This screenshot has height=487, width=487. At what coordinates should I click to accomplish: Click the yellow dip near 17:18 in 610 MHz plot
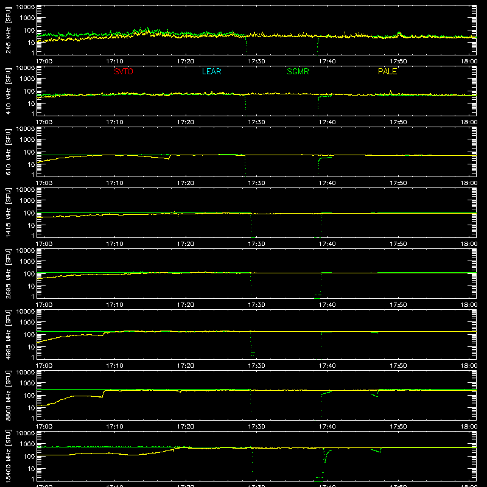pos(169,158)
